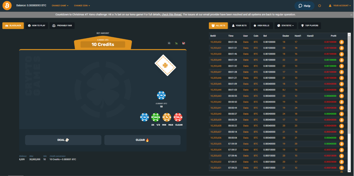Click profit -0.00020000 in row 10,205,632

(x=330, y=162)
